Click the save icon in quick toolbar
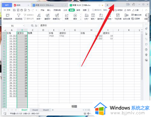Screen dimensions: 151x117 coord(14,10)
